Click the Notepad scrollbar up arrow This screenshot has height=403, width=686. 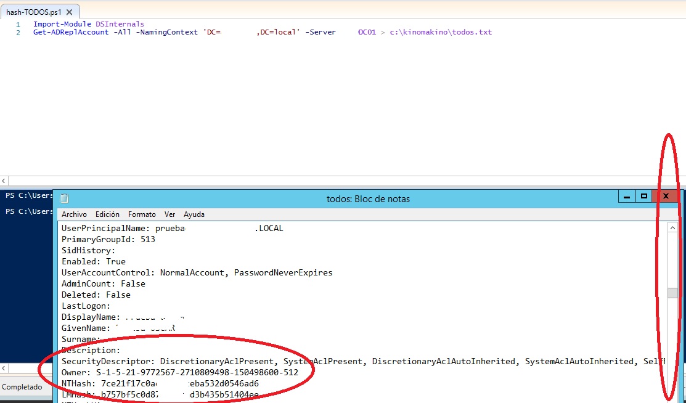point(672,228)
